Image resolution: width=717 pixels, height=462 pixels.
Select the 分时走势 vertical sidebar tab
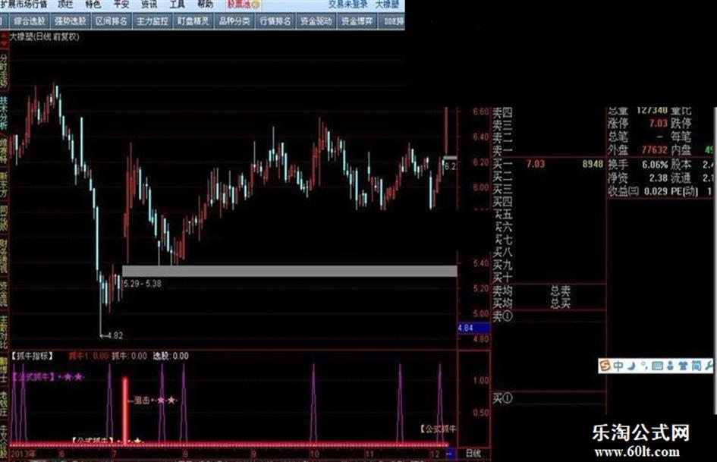click(4, 70)
